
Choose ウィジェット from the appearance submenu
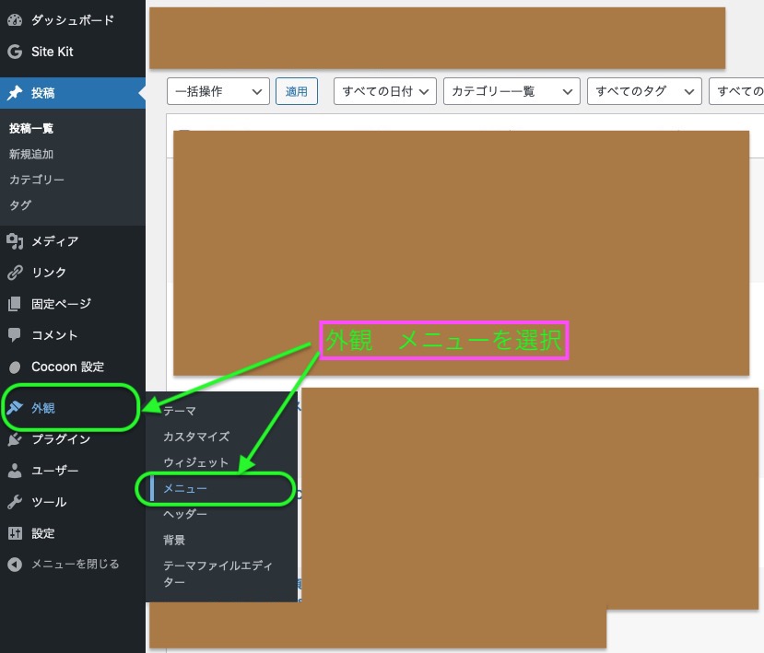[195, 462]
